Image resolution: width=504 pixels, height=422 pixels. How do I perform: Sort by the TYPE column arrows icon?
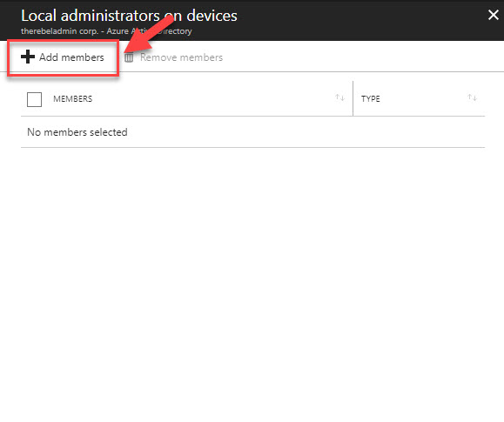472,97
